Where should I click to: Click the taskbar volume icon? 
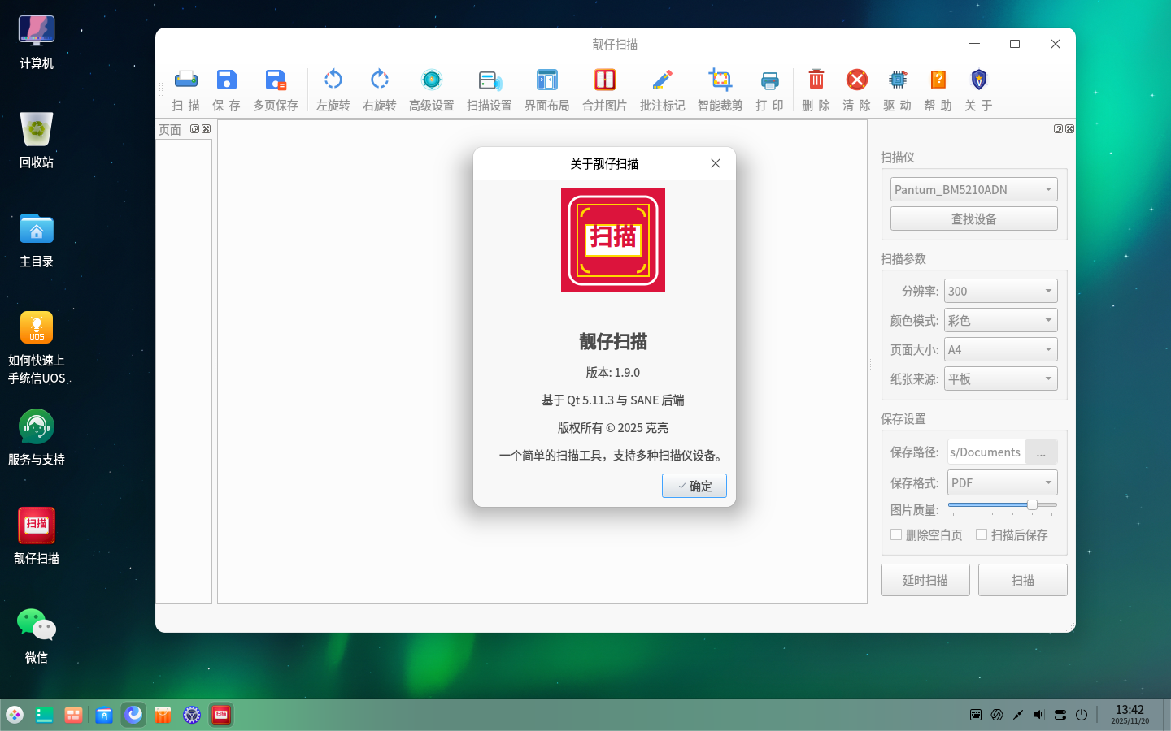point(1038,715)
